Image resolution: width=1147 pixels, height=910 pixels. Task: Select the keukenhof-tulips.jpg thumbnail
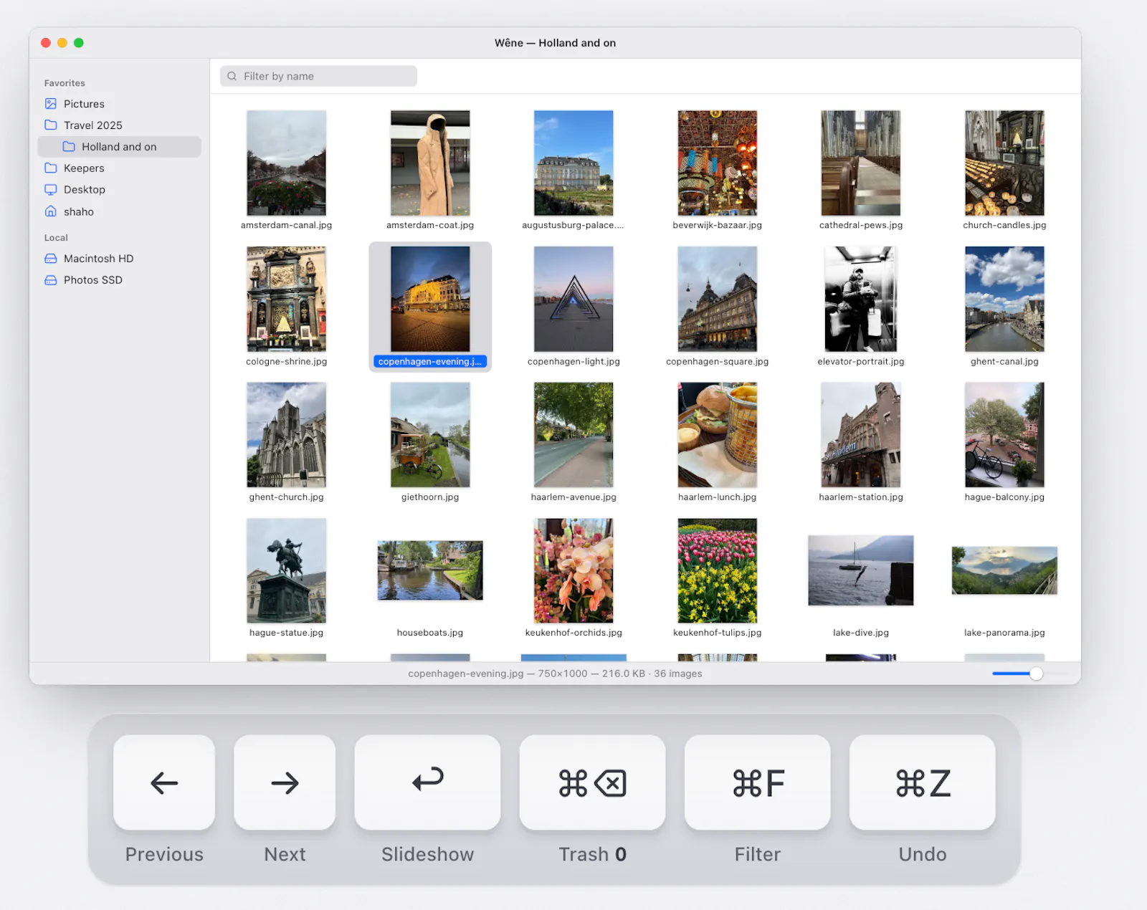tap(718, 570)
